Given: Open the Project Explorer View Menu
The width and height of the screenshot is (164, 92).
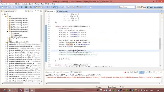Looking at the screenshot, I should click(x=36, y=11).
